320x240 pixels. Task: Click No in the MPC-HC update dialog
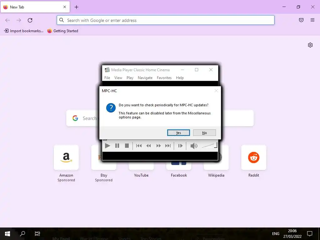pyautogui.click(x=204, y=132)
